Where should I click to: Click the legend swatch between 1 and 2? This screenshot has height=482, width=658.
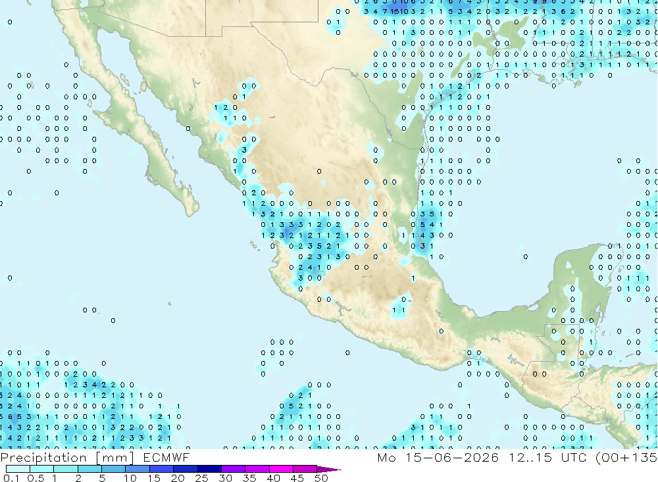coord(66,469)
